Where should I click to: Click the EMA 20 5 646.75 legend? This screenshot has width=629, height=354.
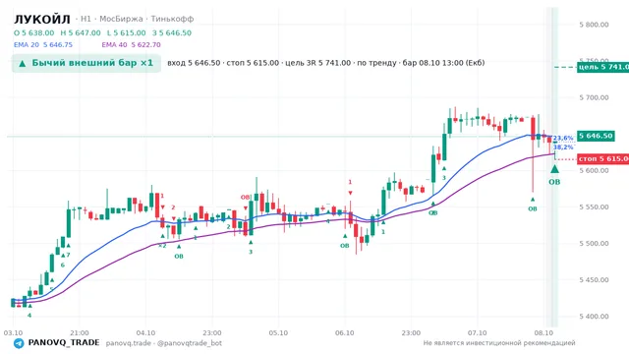pyautogui.click(x=43, y=45)
